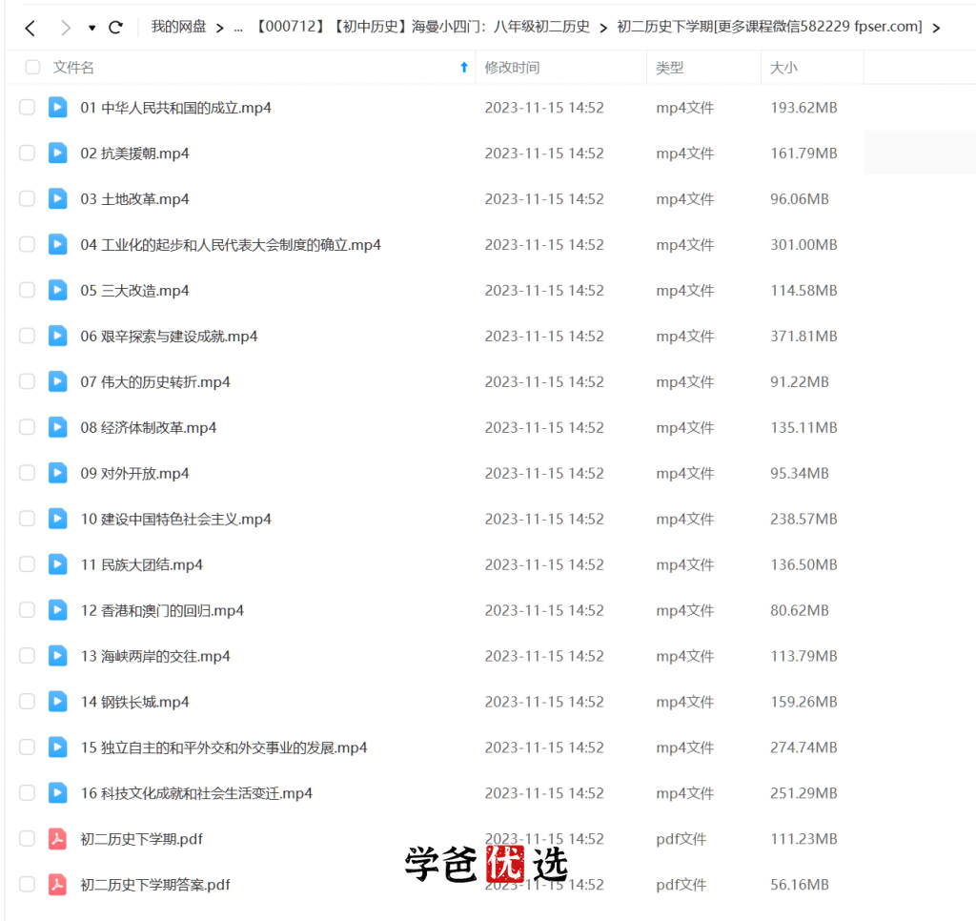Click video icon of 09 对外开放.mp4

pos(58,473)
